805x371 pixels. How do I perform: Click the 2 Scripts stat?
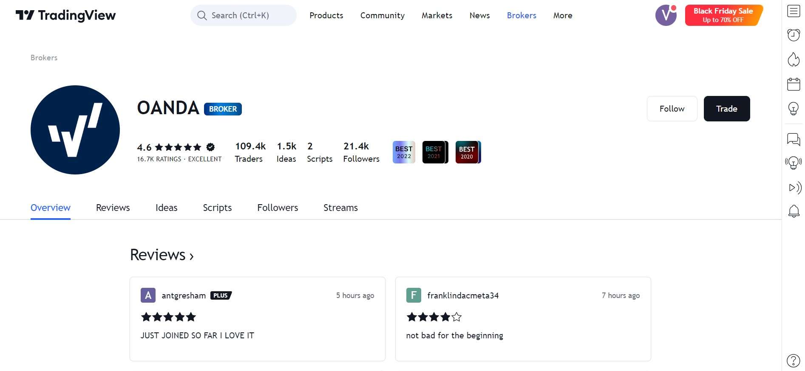[x=320, y=152]
